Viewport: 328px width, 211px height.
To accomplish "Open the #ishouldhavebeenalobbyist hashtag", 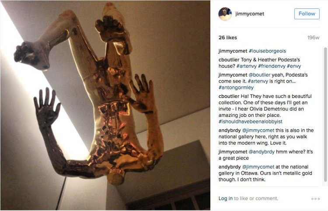I will 251,122.
